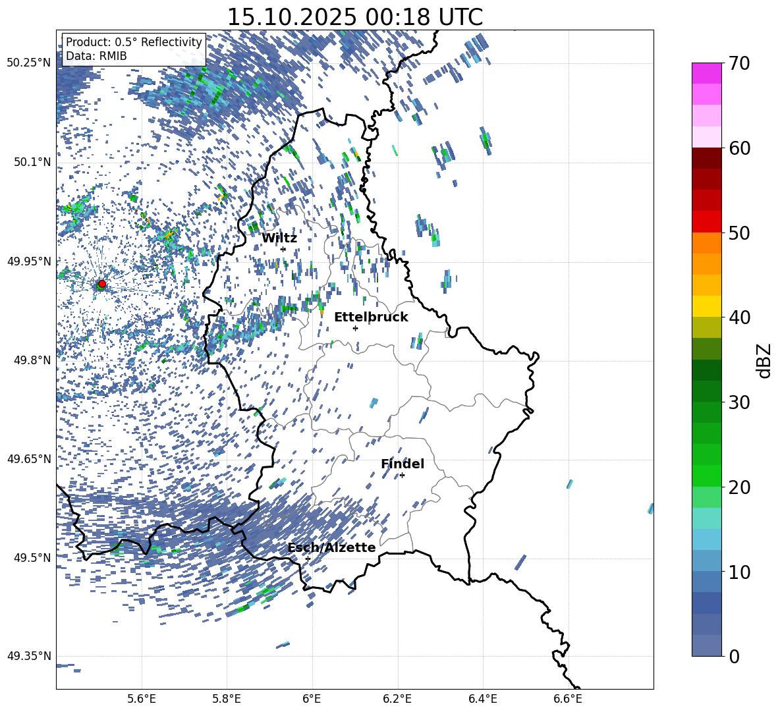Click the latitude label 49.65°N
Screen dimensions: 780x712
(x=29, y=458)
